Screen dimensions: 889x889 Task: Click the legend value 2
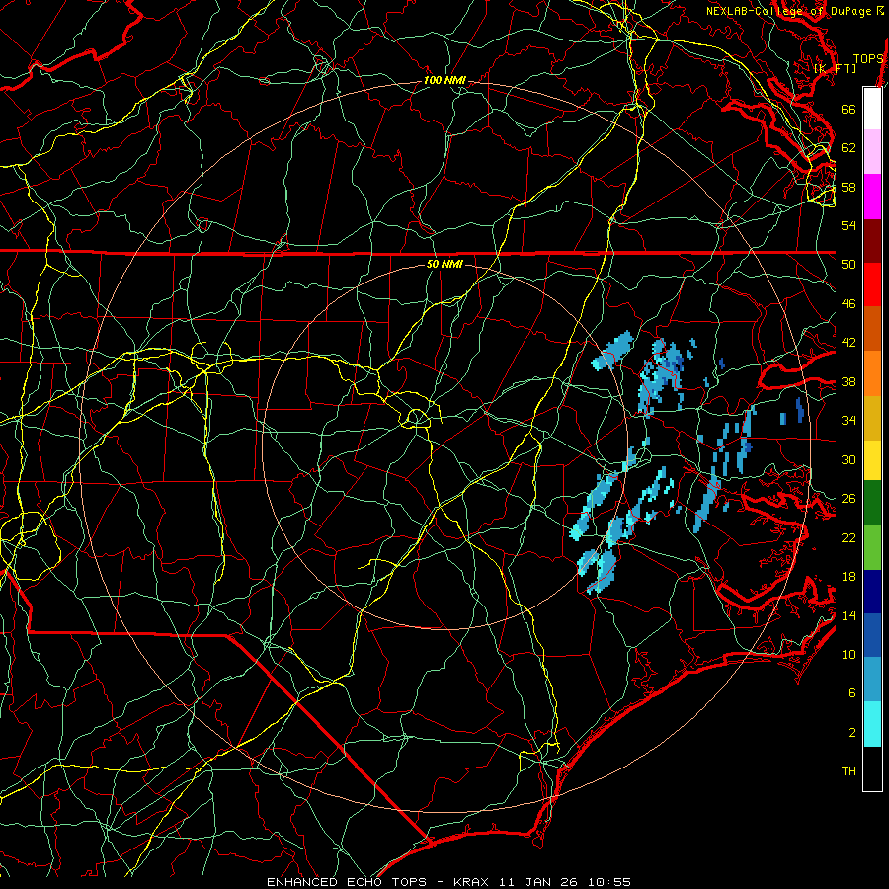pos(852,733)
